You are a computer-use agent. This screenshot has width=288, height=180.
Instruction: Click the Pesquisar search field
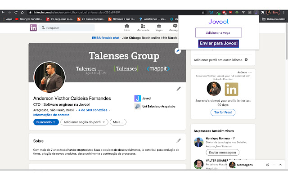(x=67, y=28)
